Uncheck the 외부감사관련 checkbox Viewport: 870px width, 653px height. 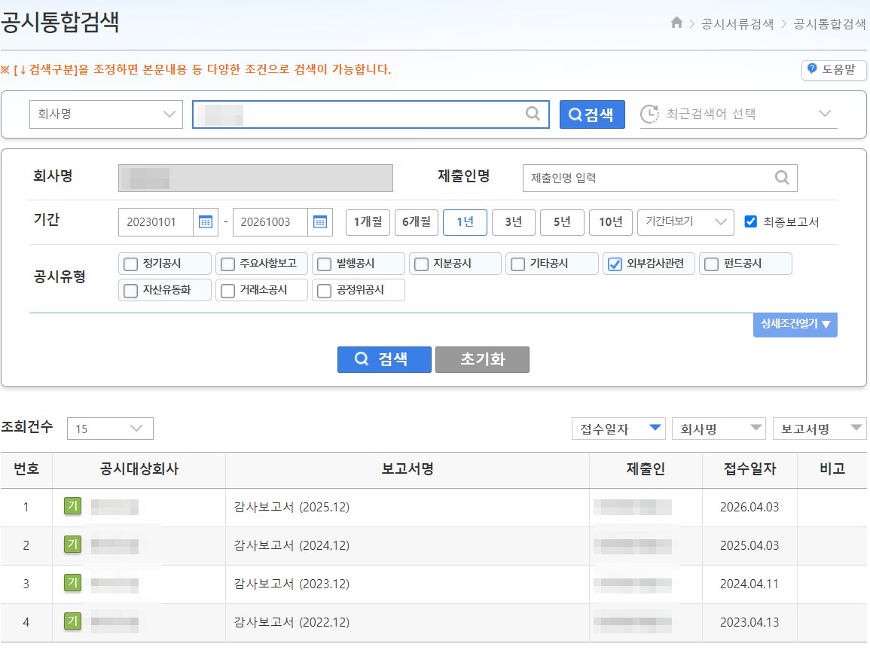point(615,264)
